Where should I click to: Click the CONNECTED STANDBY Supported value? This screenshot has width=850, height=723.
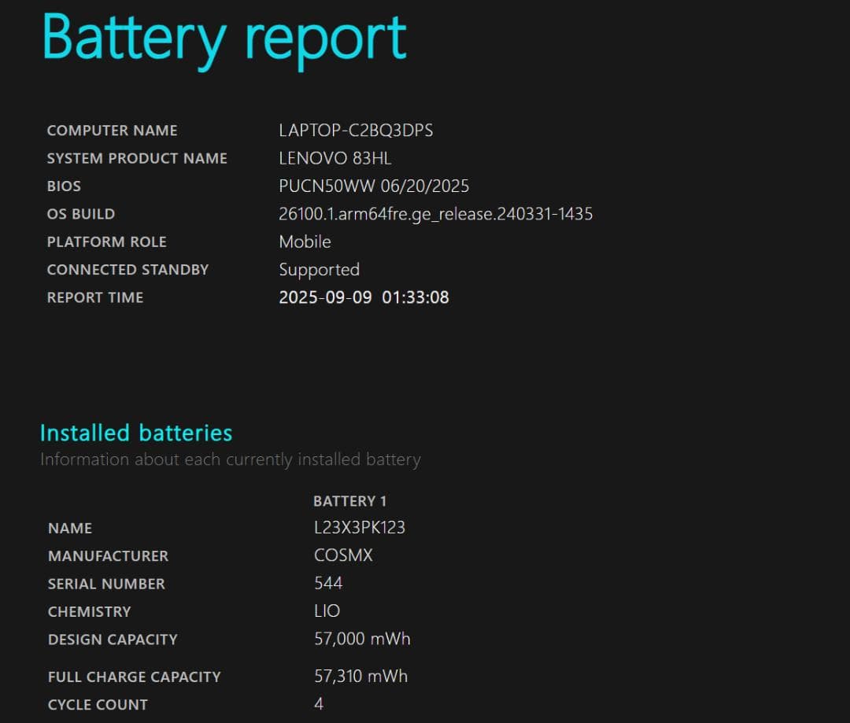click(x=320, y=270)
